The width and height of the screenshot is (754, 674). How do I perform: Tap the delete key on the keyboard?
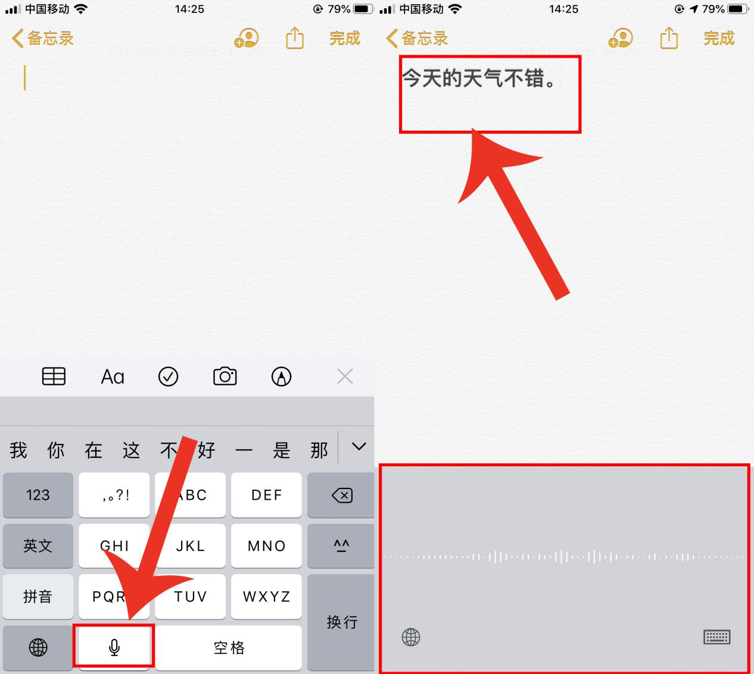click(x=341, y=495)
